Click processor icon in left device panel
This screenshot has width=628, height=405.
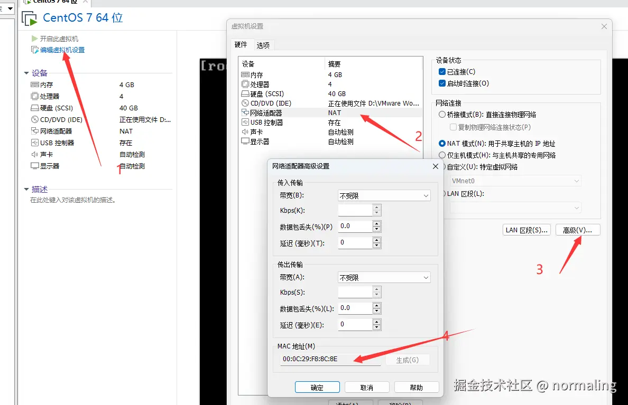(35, 97)
